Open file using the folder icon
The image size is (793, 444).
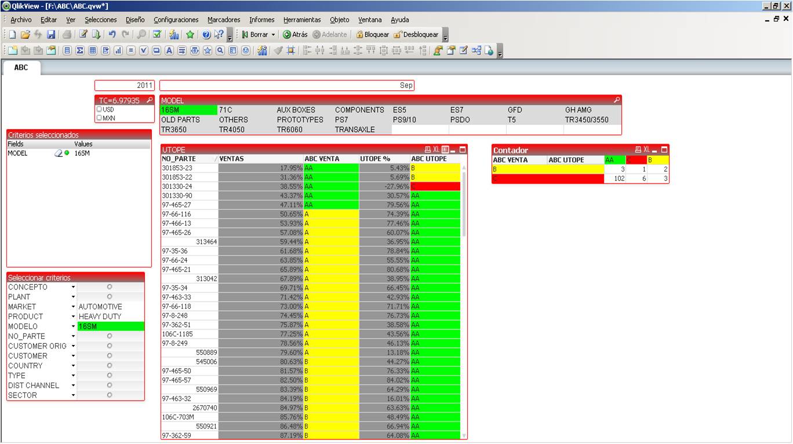[25, 35]
